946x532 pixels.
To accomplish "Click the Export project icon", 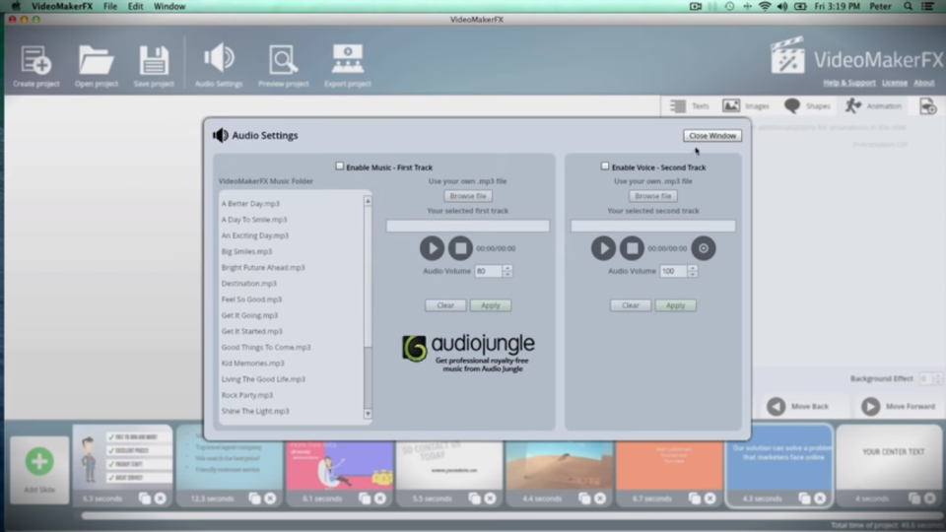I will [x=348, y=59].
